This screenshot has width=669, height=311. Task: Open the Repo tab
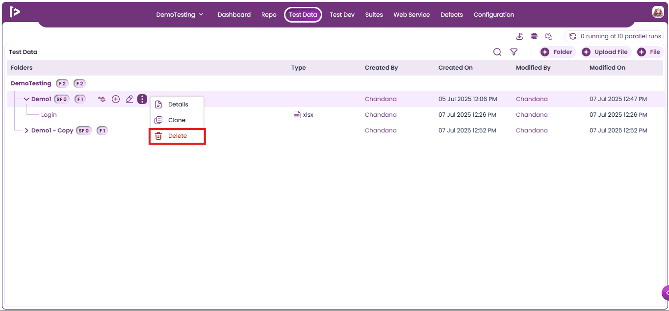269,15
